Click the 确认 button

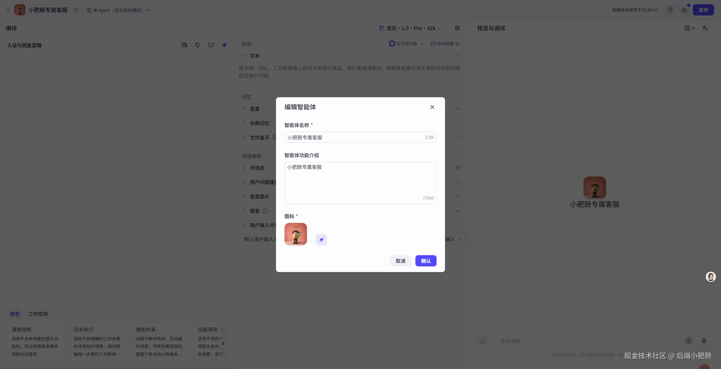click(x=426, y=261)
